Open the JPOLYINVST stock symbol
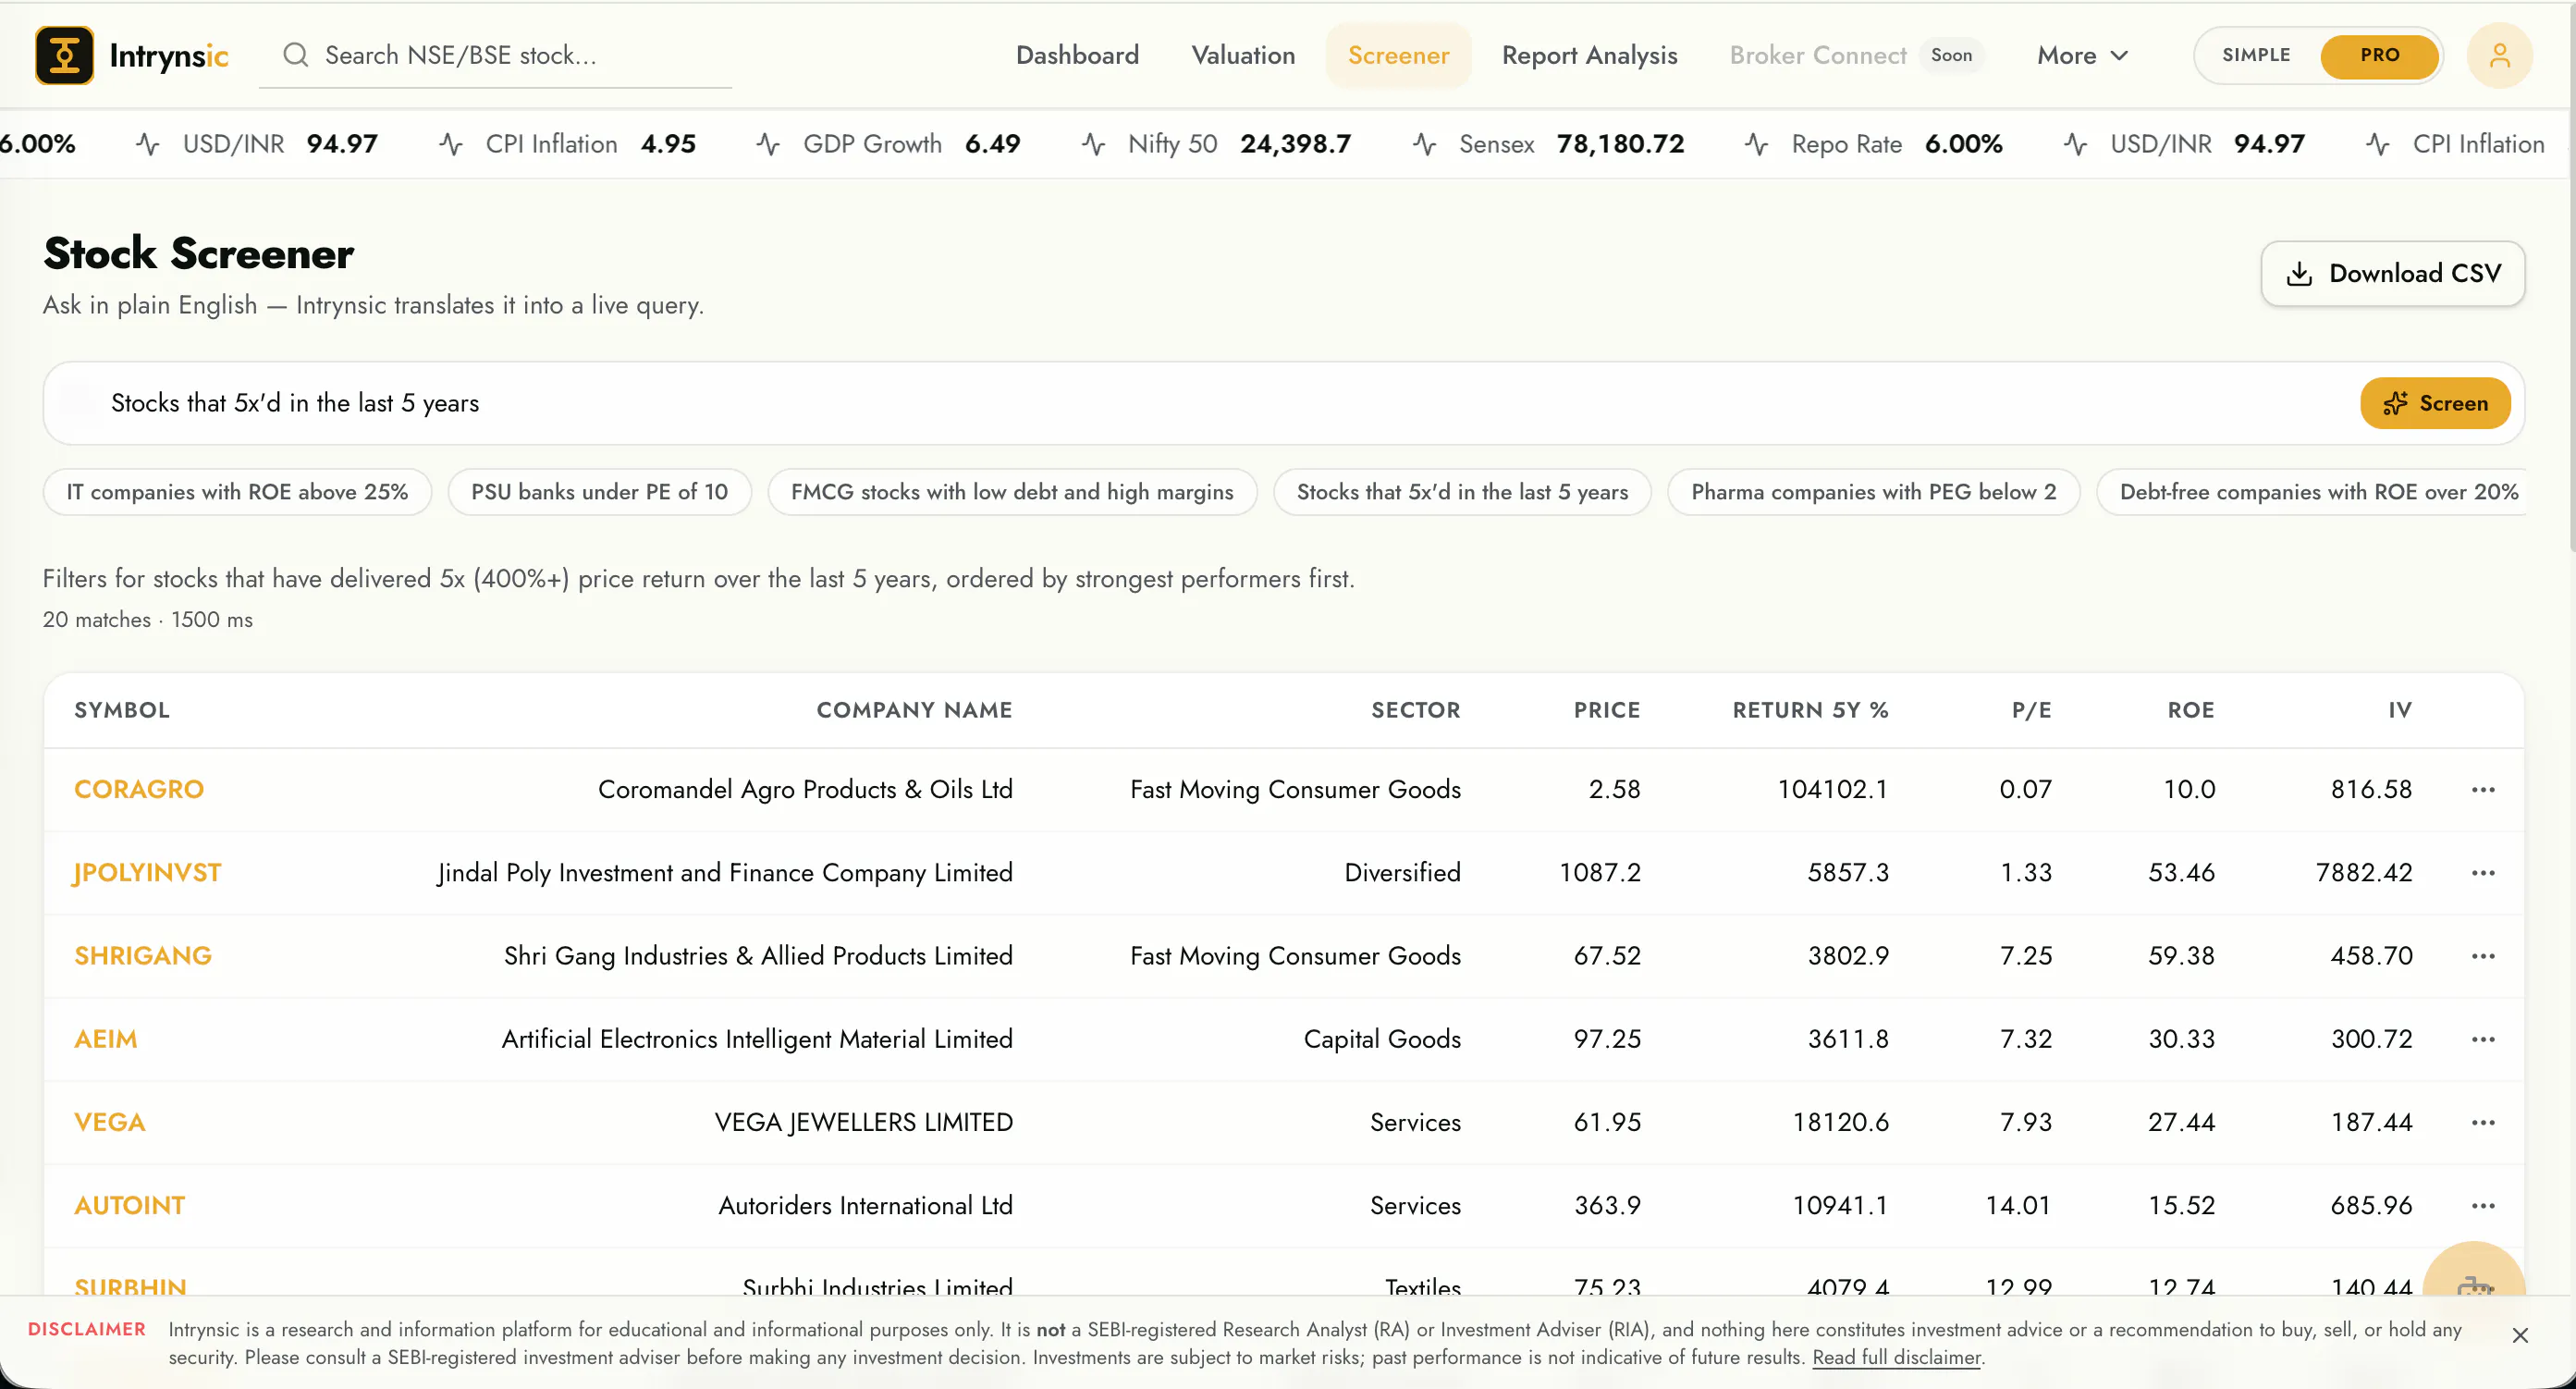2576x1389 pixels. click(x=147, y=873)
